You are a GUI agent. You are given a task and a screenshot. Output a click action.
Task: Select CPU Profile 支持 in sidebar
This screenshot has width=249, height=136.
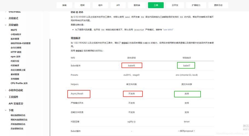pos(19,83)
